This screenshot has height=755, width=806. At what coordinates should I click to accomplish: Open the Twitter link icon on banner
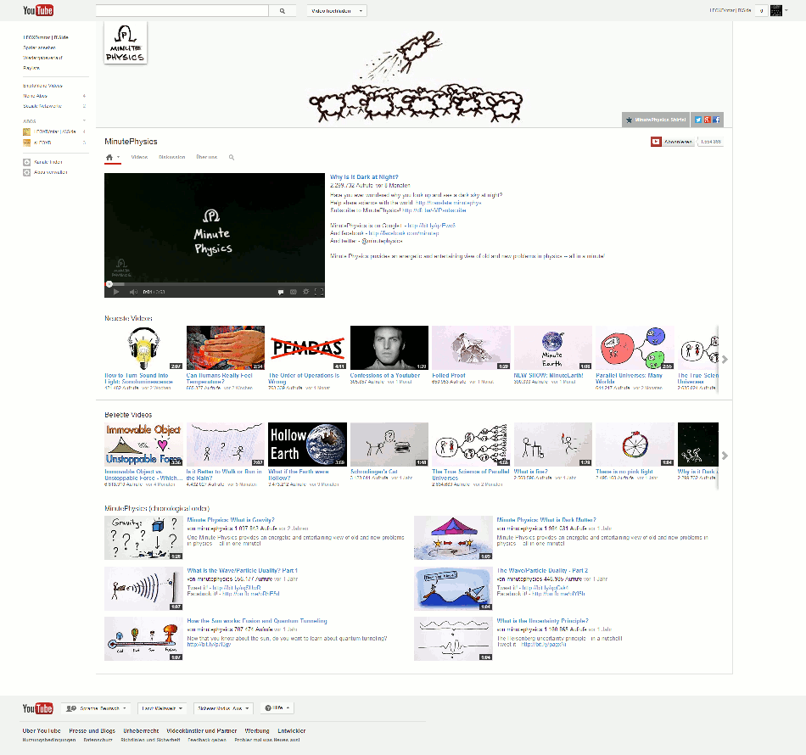pyautogui.click(x=698, y=120)
